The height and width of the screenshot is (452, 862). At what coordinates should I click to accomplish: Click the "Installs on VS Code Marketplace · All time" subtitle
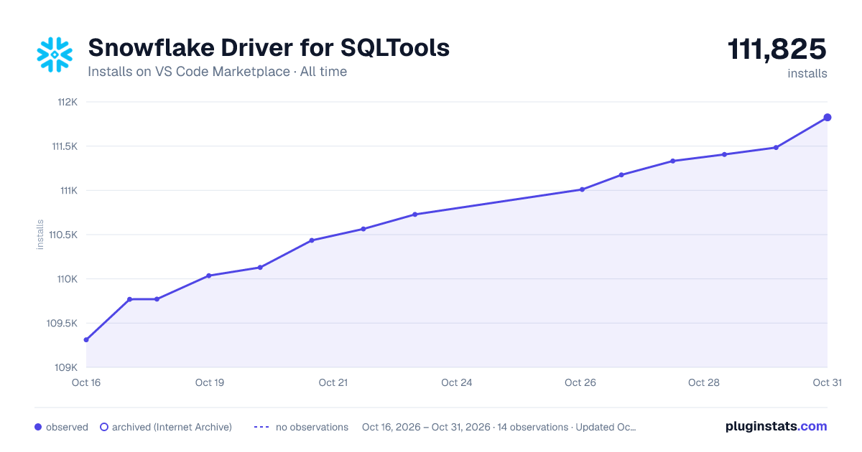tap(217, 72)
